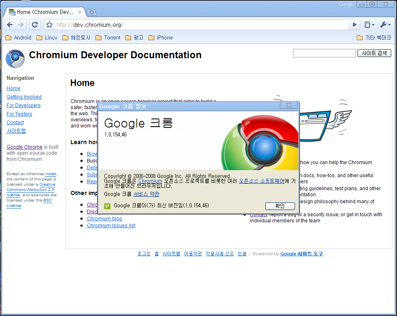Click the 로그인 footer link
Viewport: 397px width, 316px height.
point(144,254)
